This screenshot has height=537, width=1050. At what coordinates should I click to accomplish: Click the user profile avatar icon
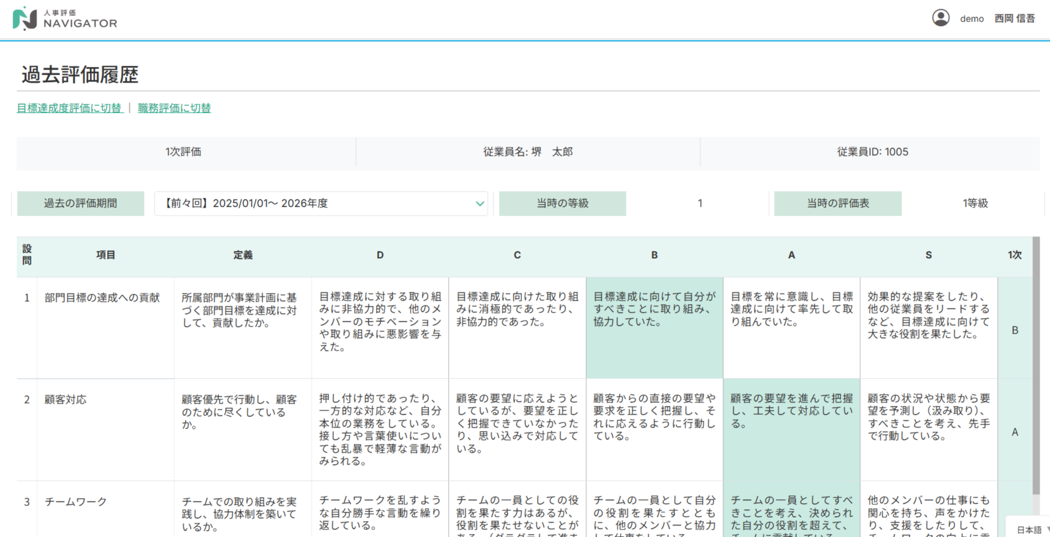[940, 18]
